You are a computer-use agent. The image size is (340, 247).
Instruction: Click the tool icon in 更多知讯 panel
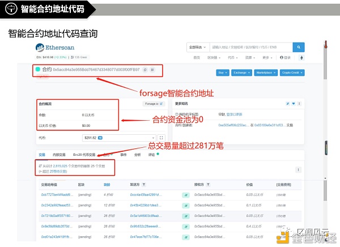[x=288, y=104]
